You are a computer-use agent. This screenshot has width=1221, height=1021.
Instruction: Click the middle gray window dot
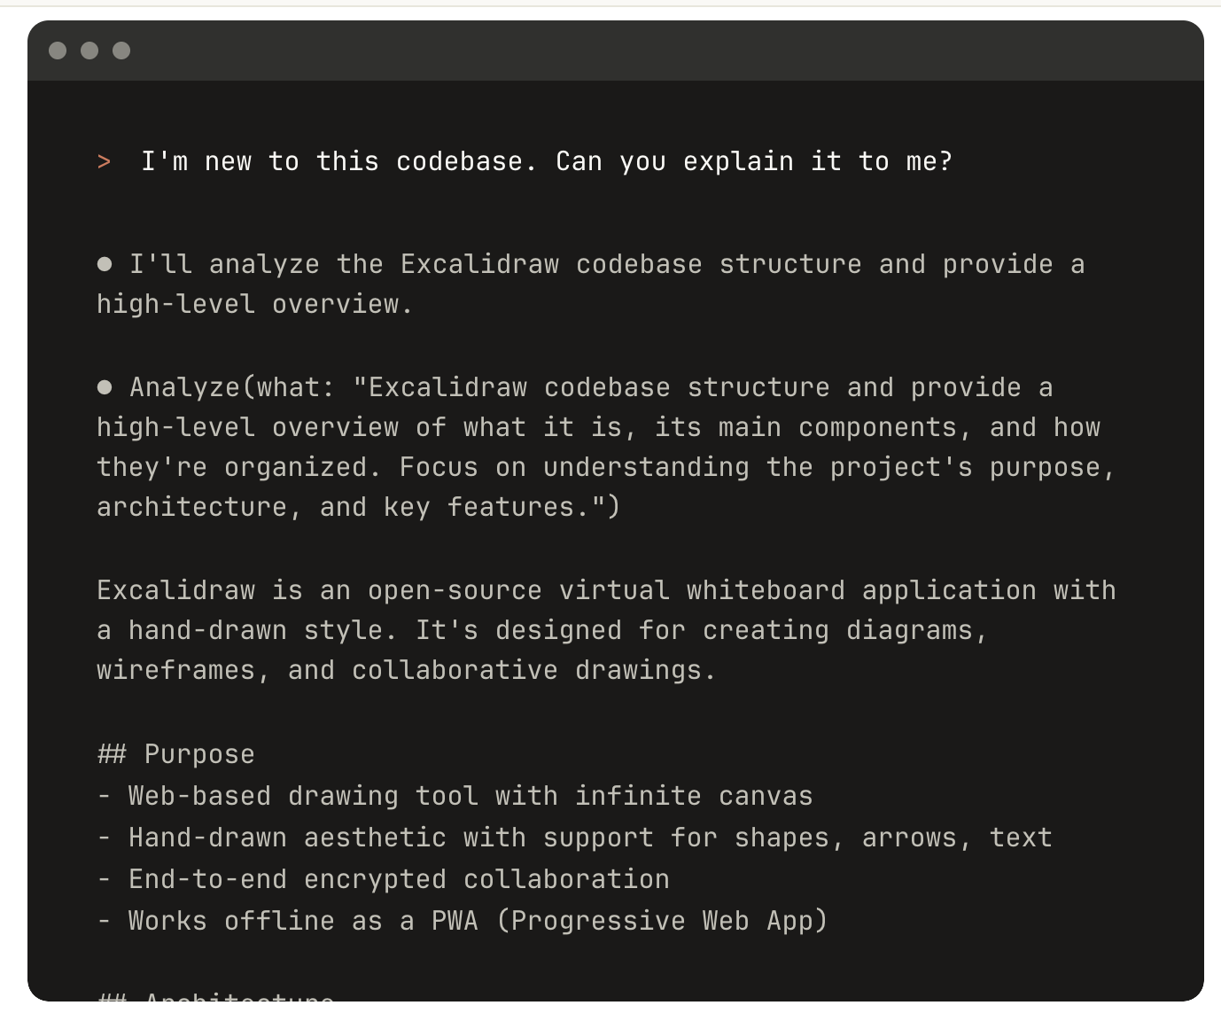coord(89,51)
